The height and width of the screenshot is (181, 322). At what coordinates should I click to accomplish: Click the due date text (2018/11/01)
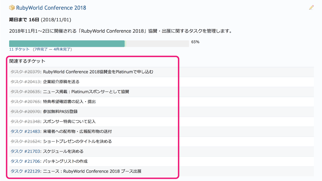click(56, 20)
